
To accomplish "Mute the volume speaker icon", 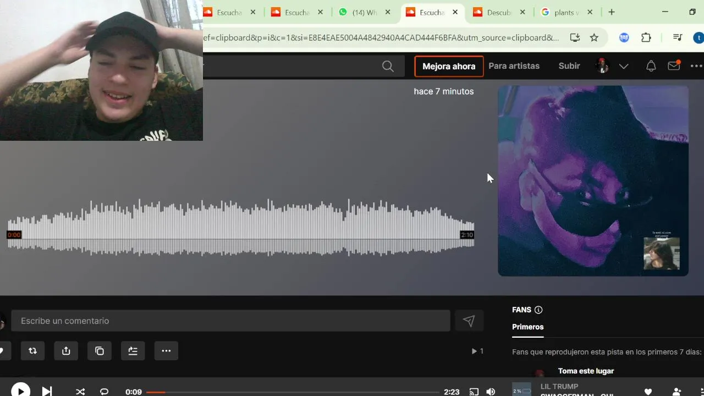I will (491, 392).
